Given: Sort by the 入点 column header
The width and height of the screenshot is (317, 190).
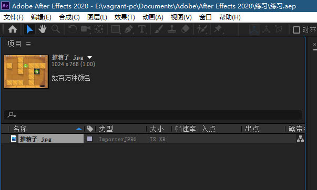Looking at the screenshot, I should pyautogui.click(x=208, y=129).
